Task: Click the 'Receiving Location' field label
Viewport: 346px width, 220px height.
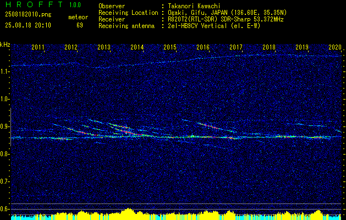Action: 128,13
